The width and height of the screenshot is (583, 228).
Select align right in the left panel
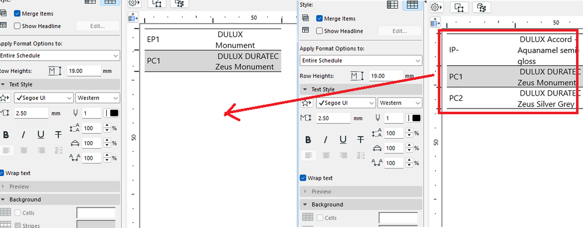click(41, 150)
